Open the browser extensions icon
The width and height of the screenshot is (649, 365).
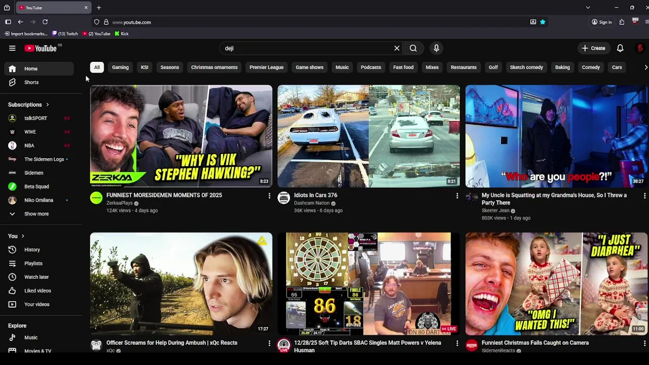(x=622, y=22)
